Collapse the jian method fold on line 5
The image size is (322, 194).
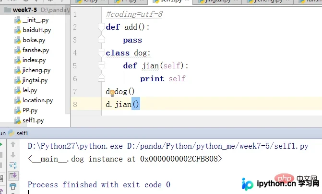101,65
